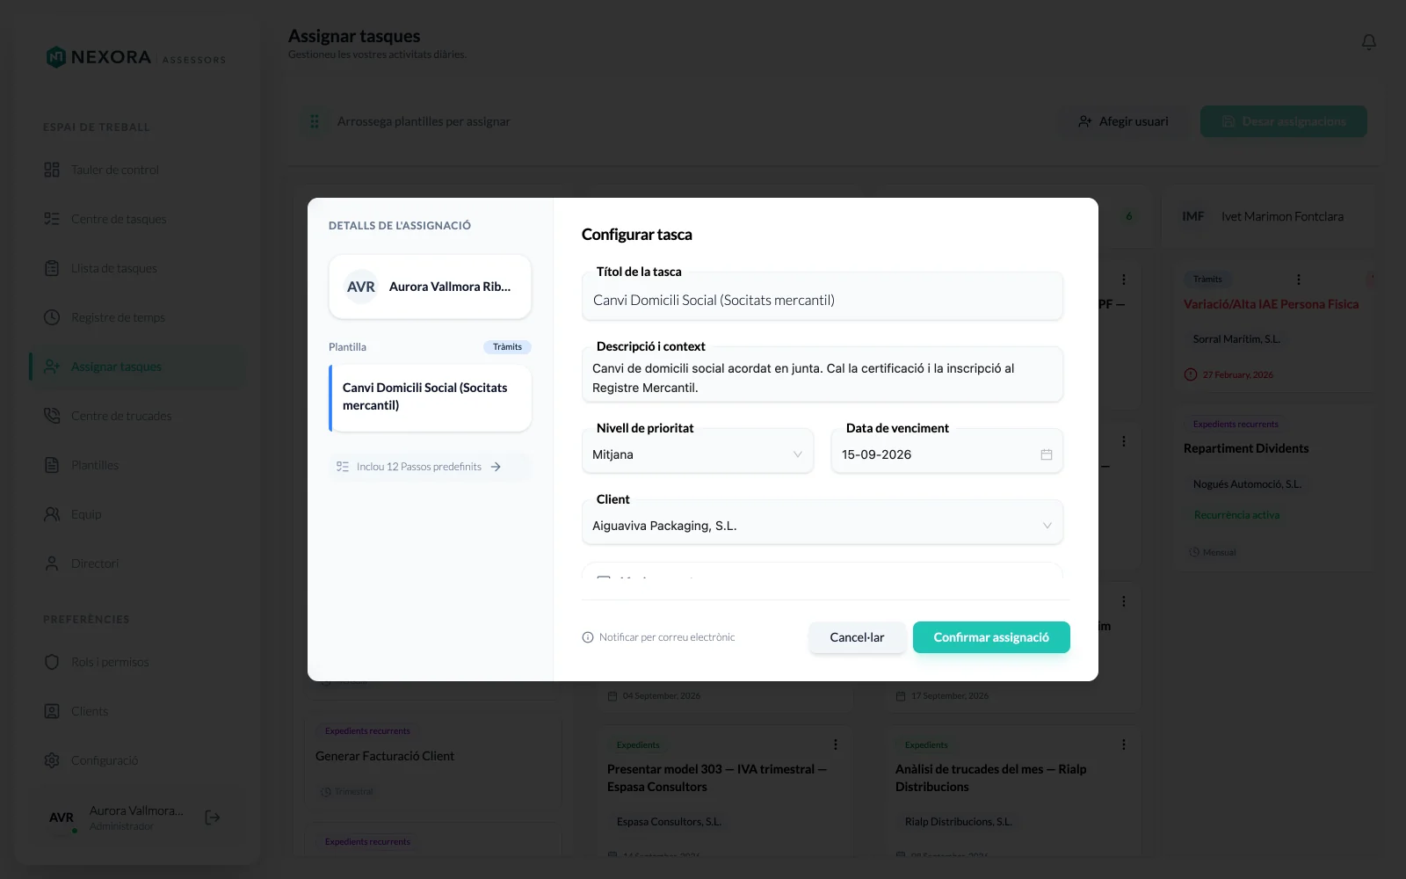Click the Registre de temps clock icon
This screenshot has width=1406, height=879.
(52, 317)
